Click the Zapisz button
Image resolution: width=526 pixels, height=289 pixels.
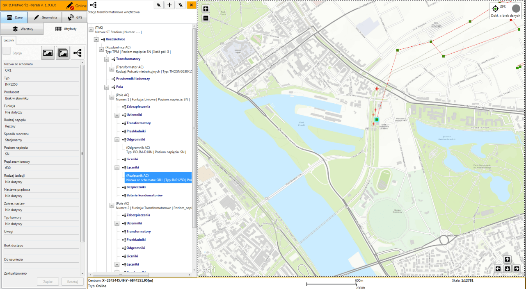[x=48, y=282]
